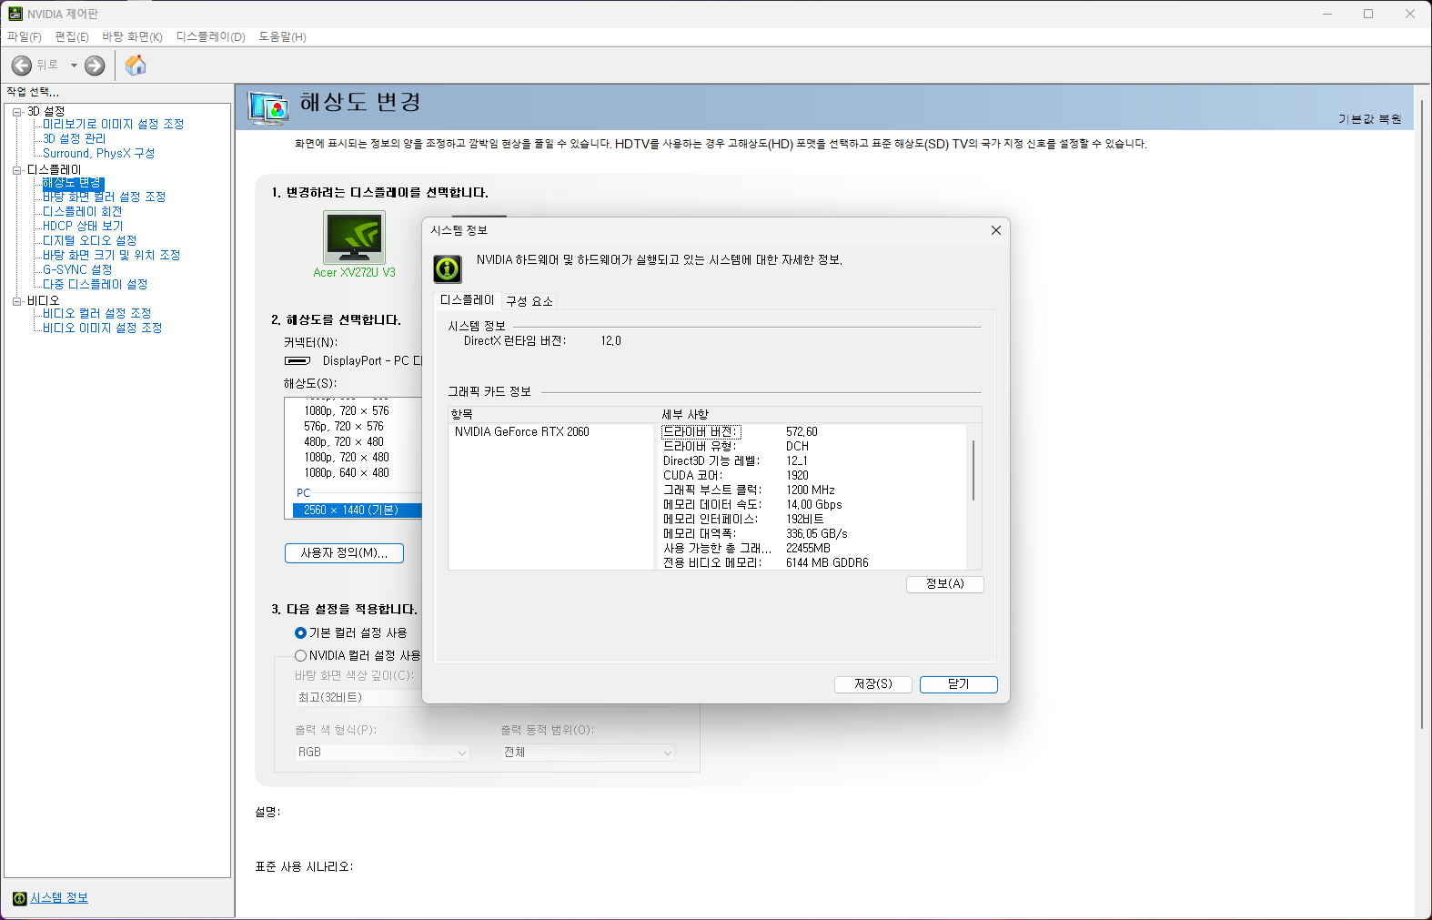Open 디지털 오디오 설정 item
This screenshot has width=1432, height=920.
(x=90, y=240)
